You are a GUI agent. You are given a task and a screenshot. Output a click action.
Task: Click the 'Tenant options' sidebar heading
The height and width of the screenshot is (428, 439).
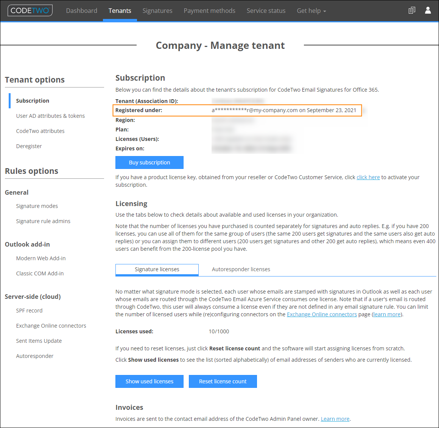click(x=35, y=80)
